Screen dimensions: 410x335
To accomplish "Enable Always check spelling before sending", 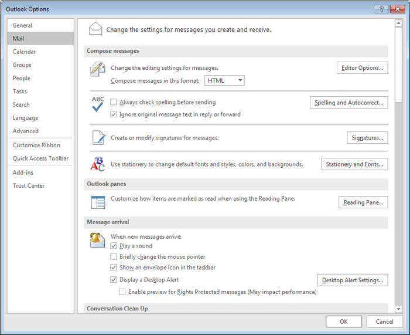I will [113, 102].
